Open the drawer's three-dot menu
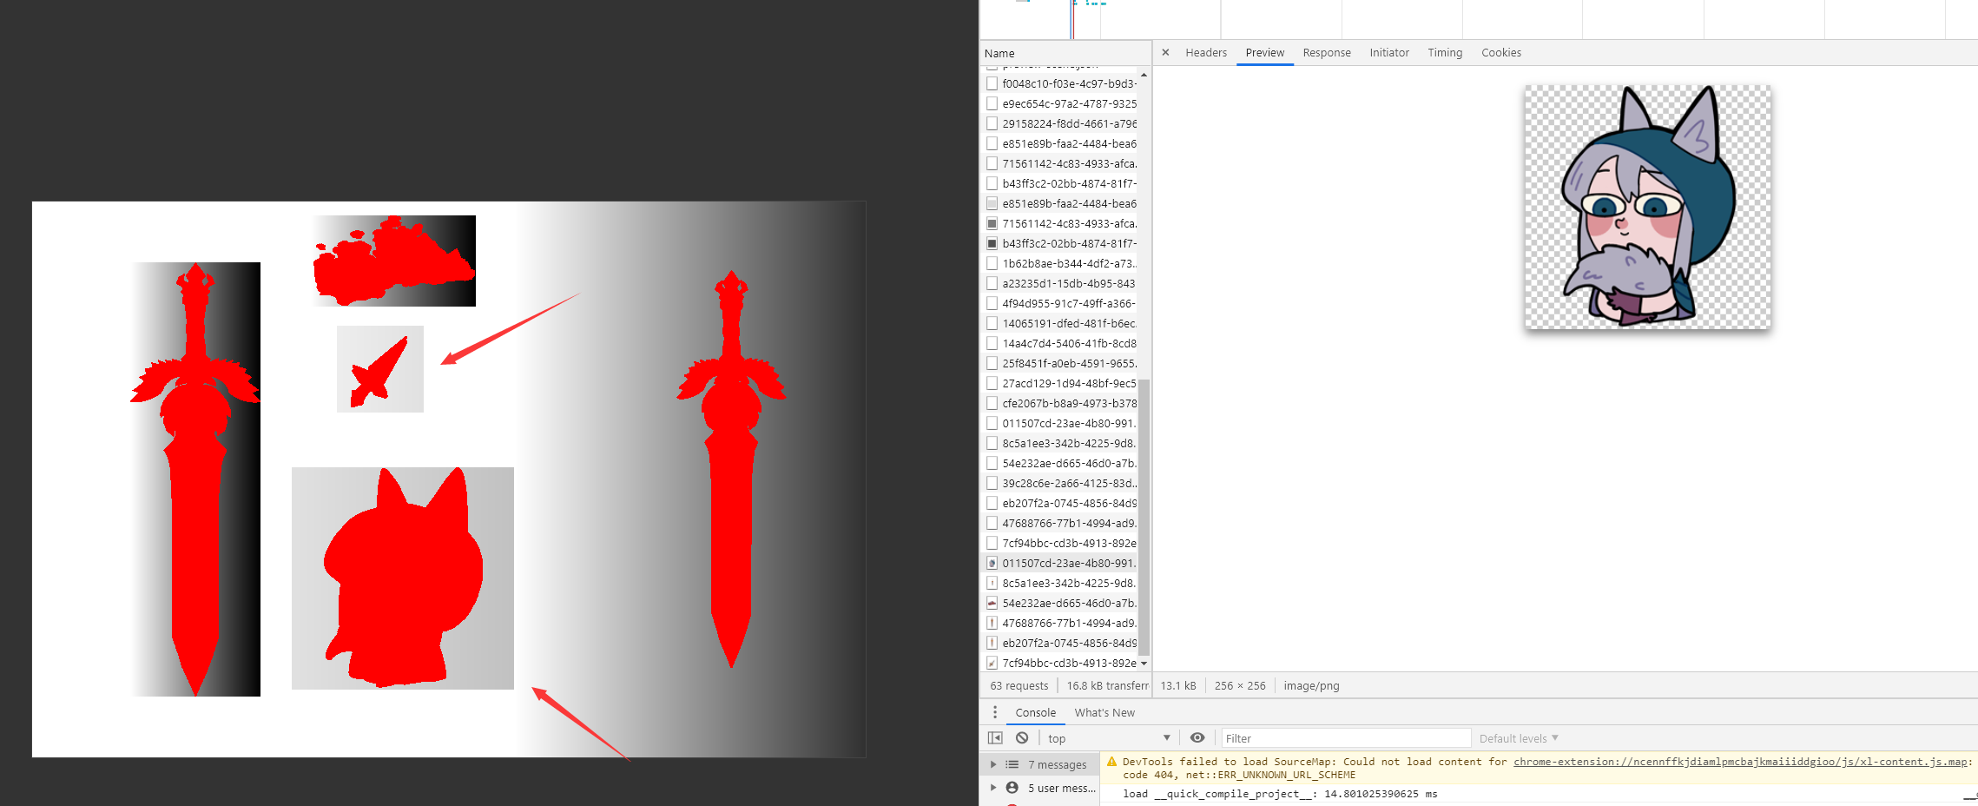 (x=995, y=712)
